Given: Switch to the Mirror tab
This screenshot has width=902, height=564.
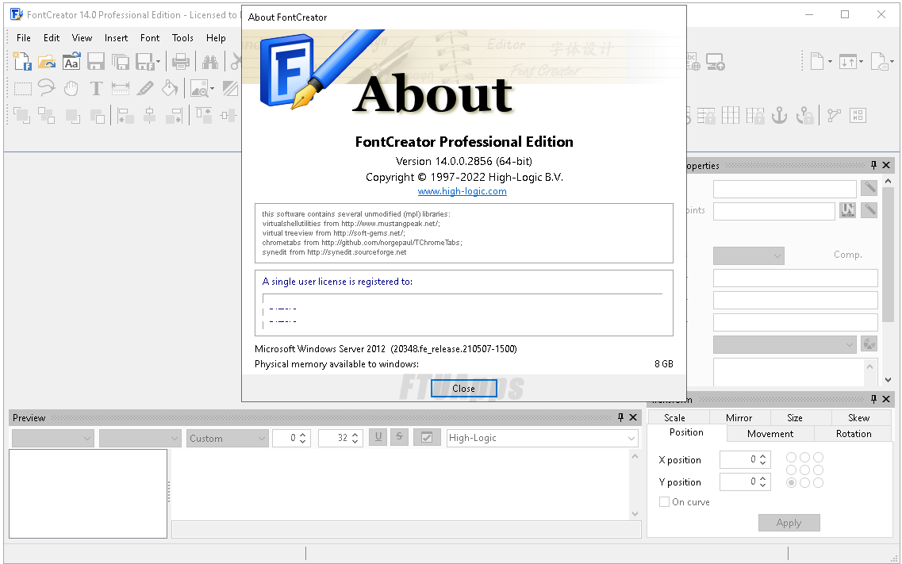Looking at the screenshot, I should coord(739,418).
